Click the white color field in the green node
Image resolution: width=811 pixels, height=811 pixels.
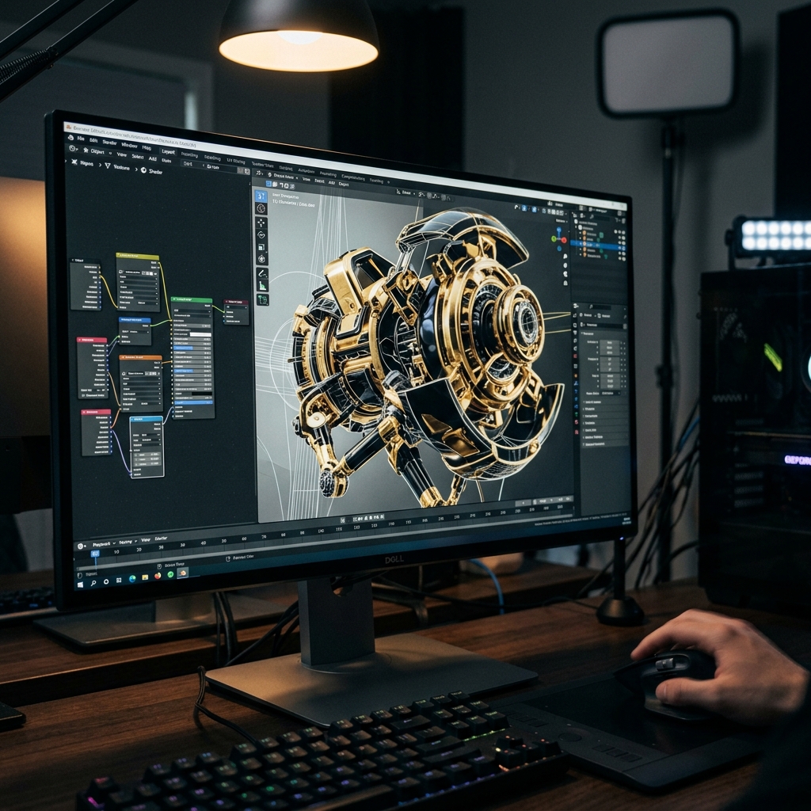click(200, 335)
